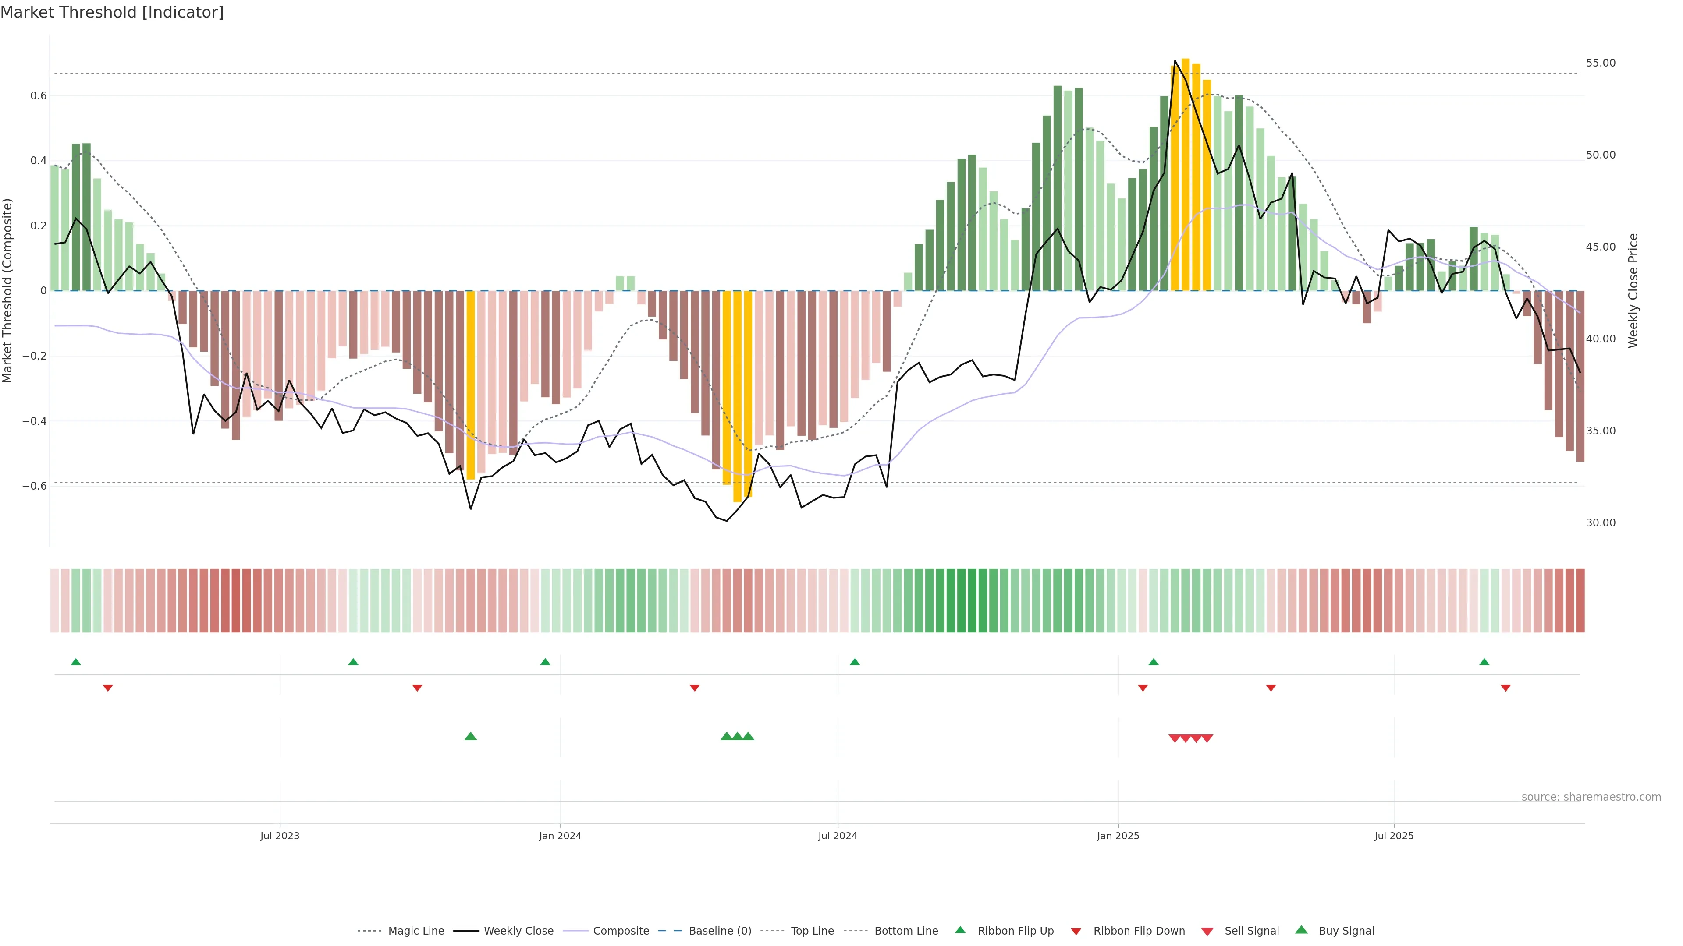Click the Buy Signal legend triangle icon

[x=1301, y=930]
